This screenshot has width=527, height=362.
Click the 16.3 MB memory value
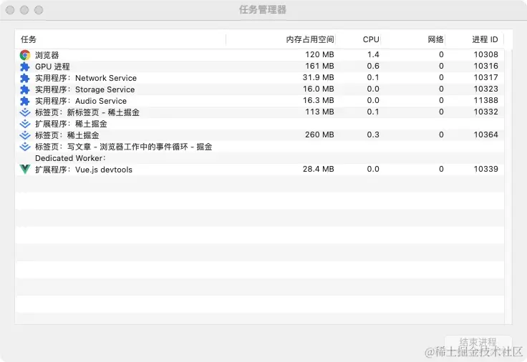319,100
